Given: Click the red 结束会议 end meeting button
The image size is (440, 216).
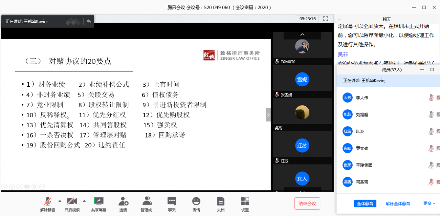Looking at the screenshot, I should pyautogui.click(x=307, y=203).
